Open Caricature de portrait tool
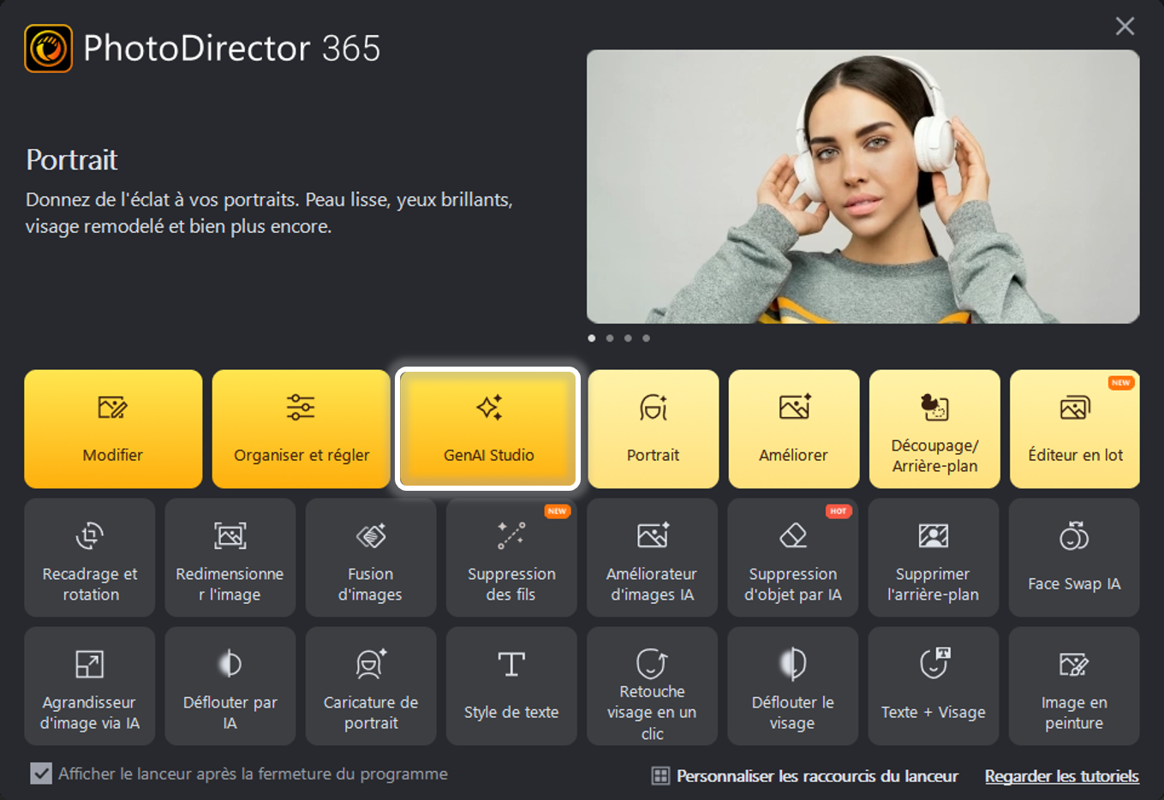Viewport: 1164px width, 800px height. (371, 686)
